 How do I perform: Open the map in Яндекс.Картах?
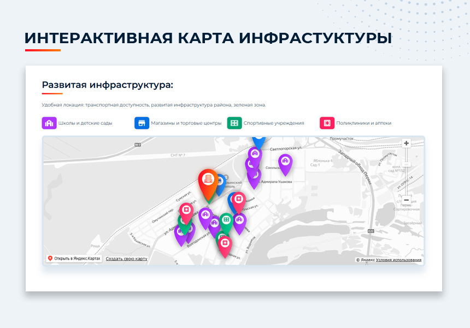click(x=77, y=258)
